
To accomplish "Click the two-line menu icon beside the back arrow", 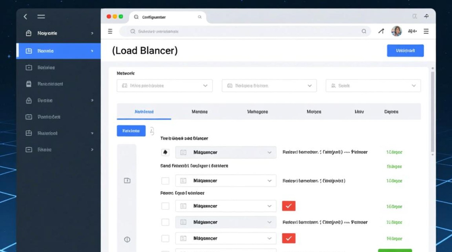I will pyautogui.click(x=41, y=16).
